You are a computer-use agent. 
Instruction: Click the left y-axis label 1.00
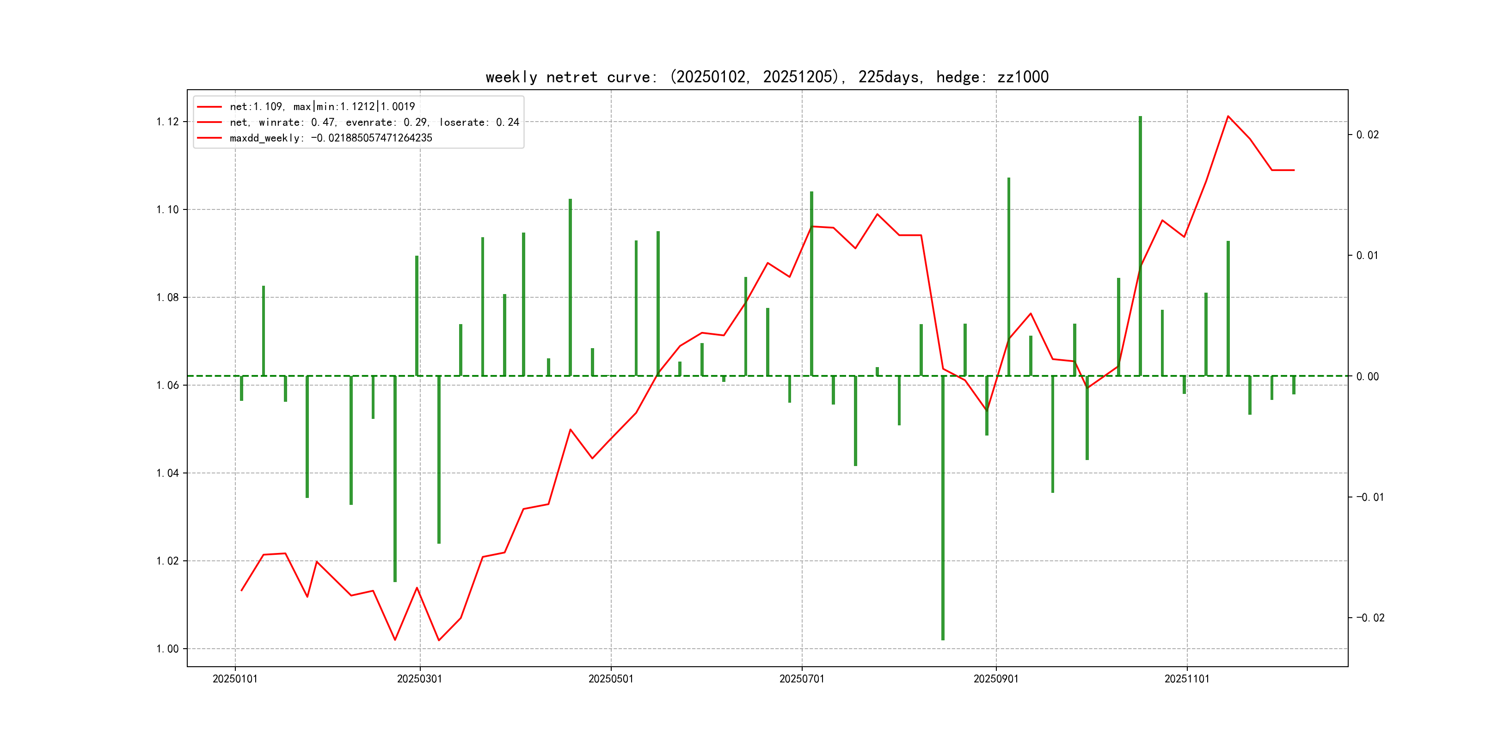[x=167, y=648]
